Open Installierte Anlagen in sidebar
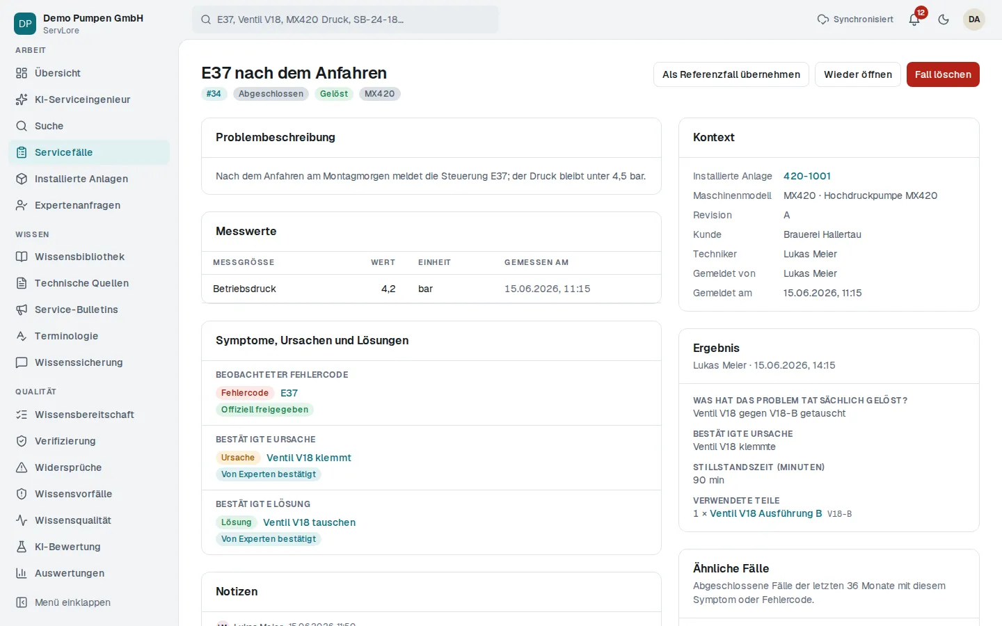The image size is (1002, 626). point(89,179)
